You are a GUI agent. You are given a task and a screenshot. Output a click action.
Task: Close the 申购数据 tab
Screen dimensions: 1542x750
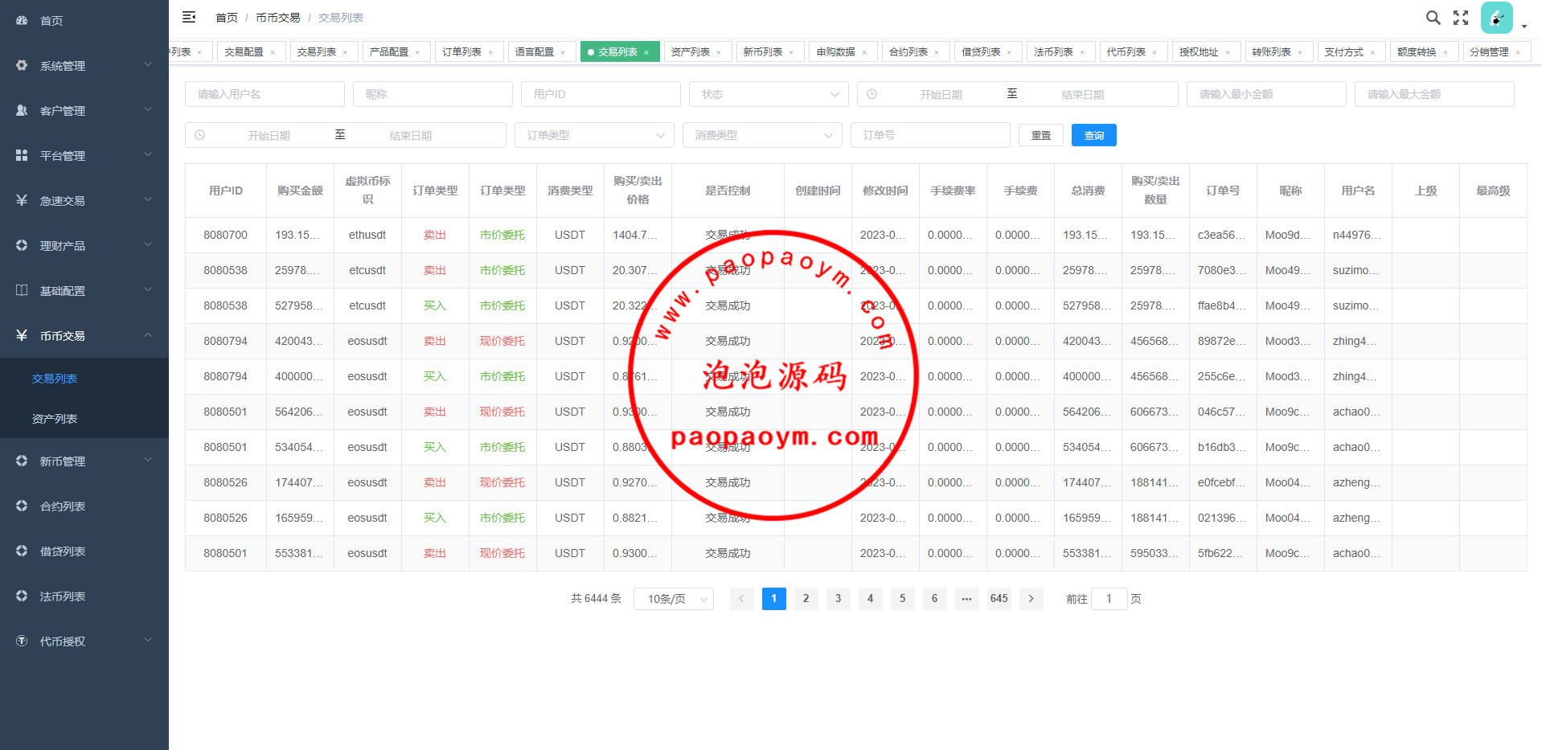864,52
